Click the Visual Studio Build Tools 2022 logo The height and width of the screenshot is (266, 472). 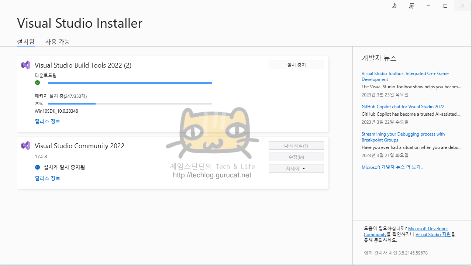26,65
